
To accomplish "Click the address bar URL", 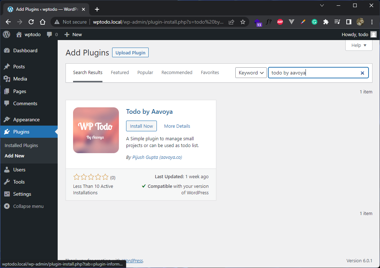I will [x=158, y=22].
